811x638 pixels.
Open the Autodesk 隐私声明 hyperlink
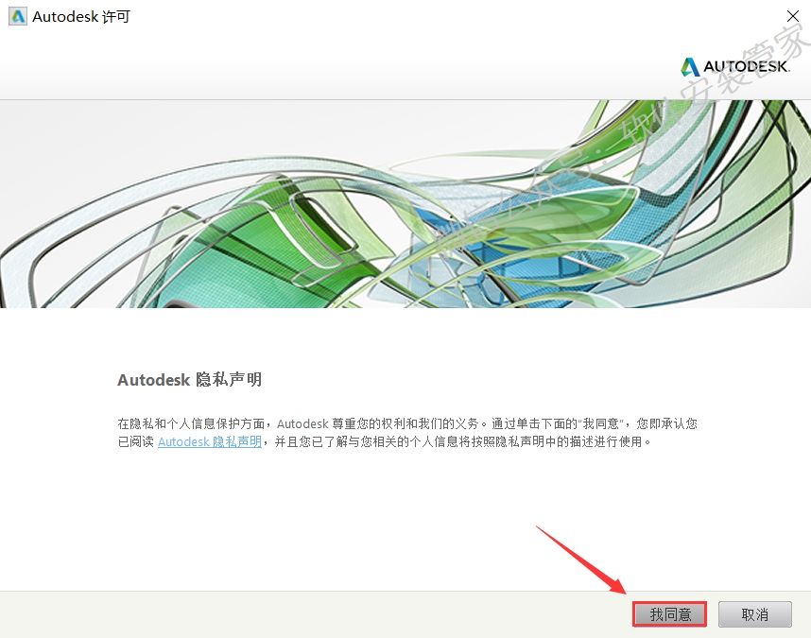[210, 441]
